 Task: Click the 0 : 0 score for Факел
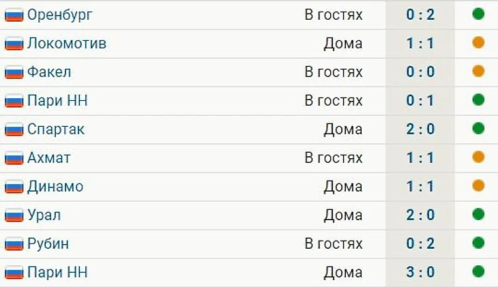click(x=420, y=72)
